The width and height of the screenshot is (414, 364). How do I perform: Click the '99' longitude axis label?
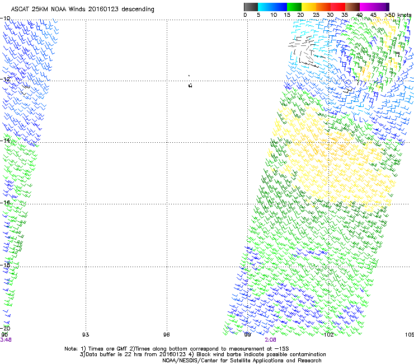click(247, 335)
